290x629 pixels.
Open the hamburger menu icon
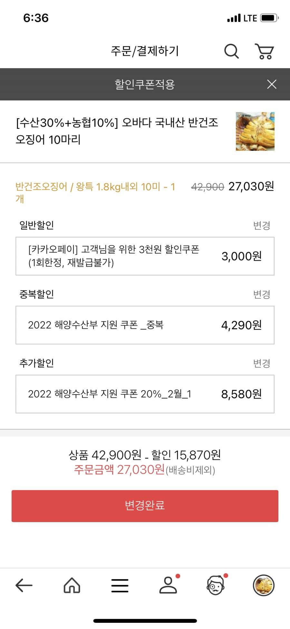pyautogui.click(x=120, y=585)
